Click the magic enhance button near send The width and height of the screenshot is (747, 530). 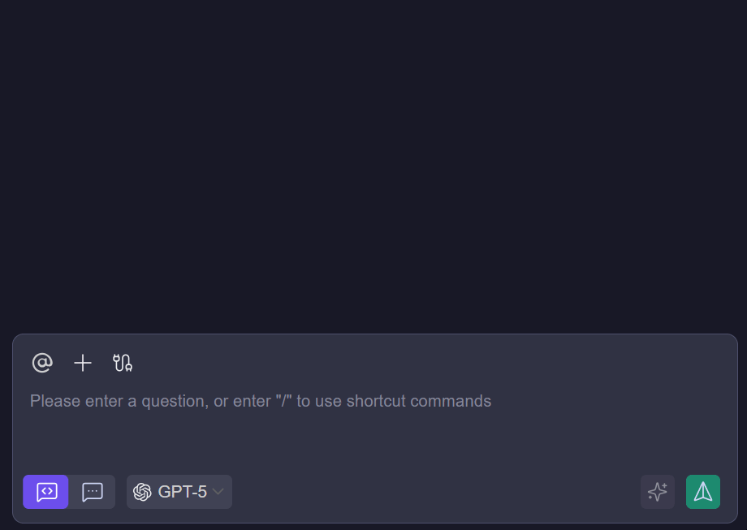pos(658,492)
